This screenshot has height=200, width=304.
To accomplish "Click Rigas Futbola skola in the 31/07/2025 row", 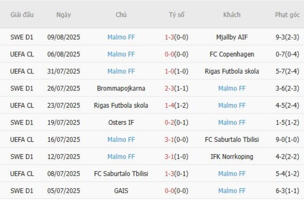I will coord(232,72).
